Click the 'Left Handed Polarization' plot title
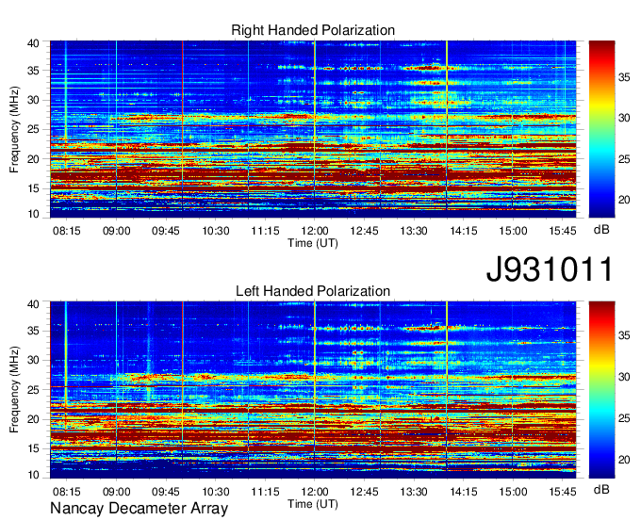 point(313,291)
